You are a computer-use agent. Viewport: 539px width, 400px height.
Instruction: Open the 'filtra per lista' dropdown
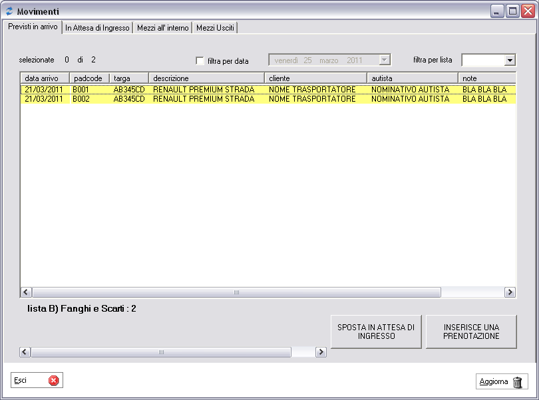point(510,60)
